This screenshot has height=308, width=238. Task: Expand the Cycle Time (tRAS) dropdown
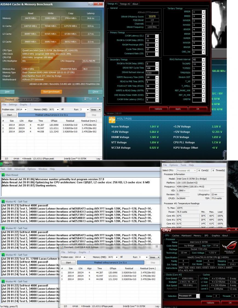tap(157, 49)
